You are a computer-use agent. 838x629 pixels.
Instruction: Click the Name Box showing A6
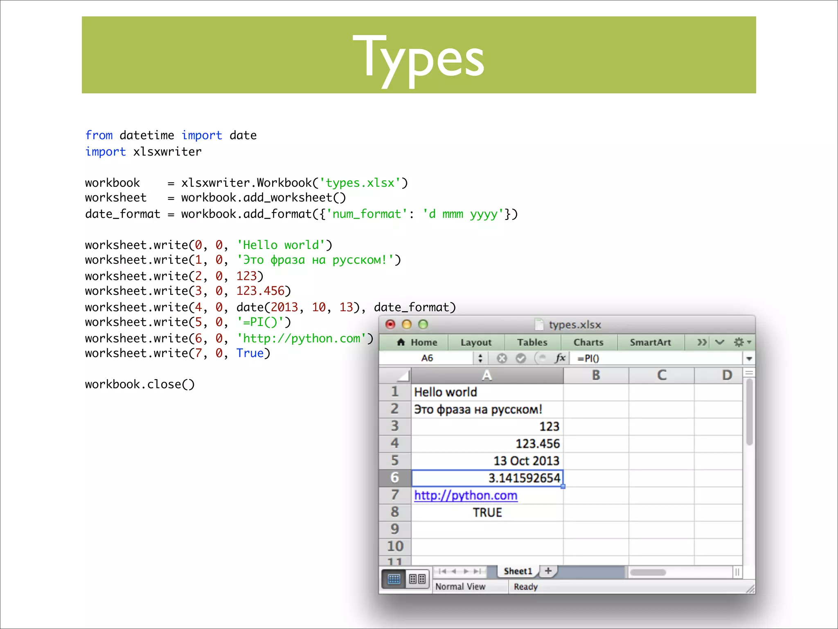pyautogui.click(x=427, y=358)
